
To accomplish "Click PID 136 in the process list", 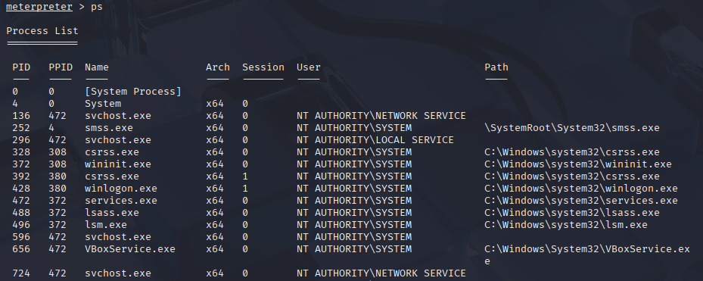I will pos(21,116).
